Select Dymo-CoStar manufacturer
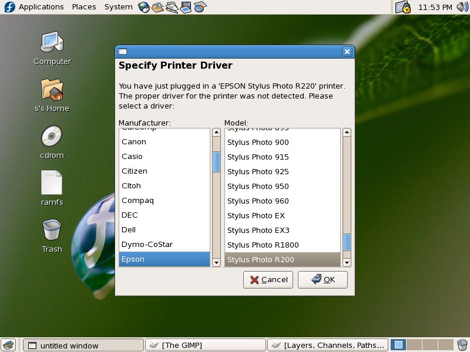This screenshot has width=470, height=352. (164, 245)
